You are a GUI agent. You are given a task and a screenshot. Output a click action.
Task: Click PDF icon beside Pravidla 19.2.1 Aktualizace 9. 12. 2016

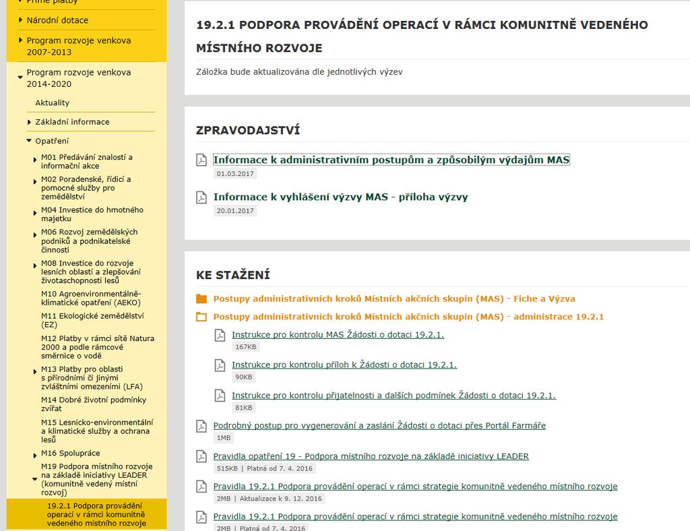[x=201, y=487]
